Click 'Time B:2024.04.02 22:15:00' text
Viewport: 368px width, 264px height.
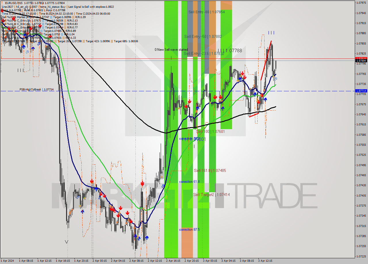[55, 13]
